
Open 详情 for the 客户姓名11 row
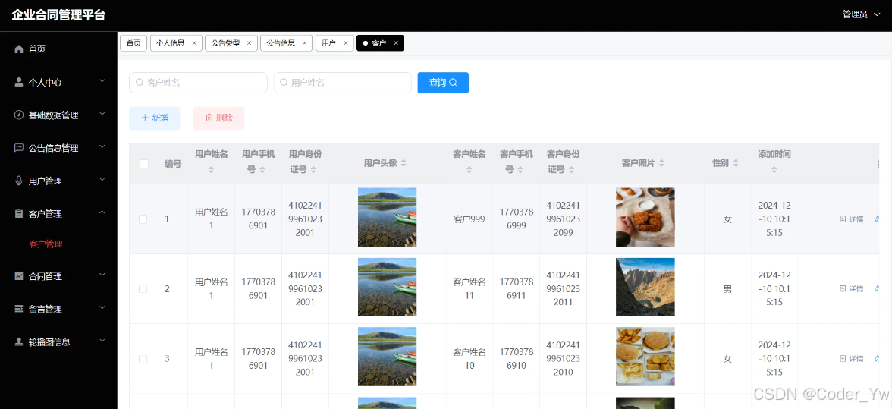(x=852, y=289)
